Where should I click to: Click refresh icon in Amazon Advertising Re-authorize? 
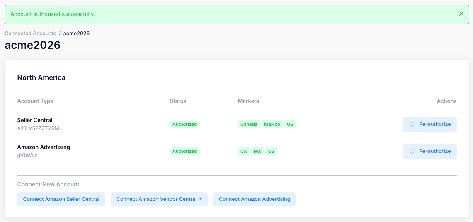(x=412, y=151)
